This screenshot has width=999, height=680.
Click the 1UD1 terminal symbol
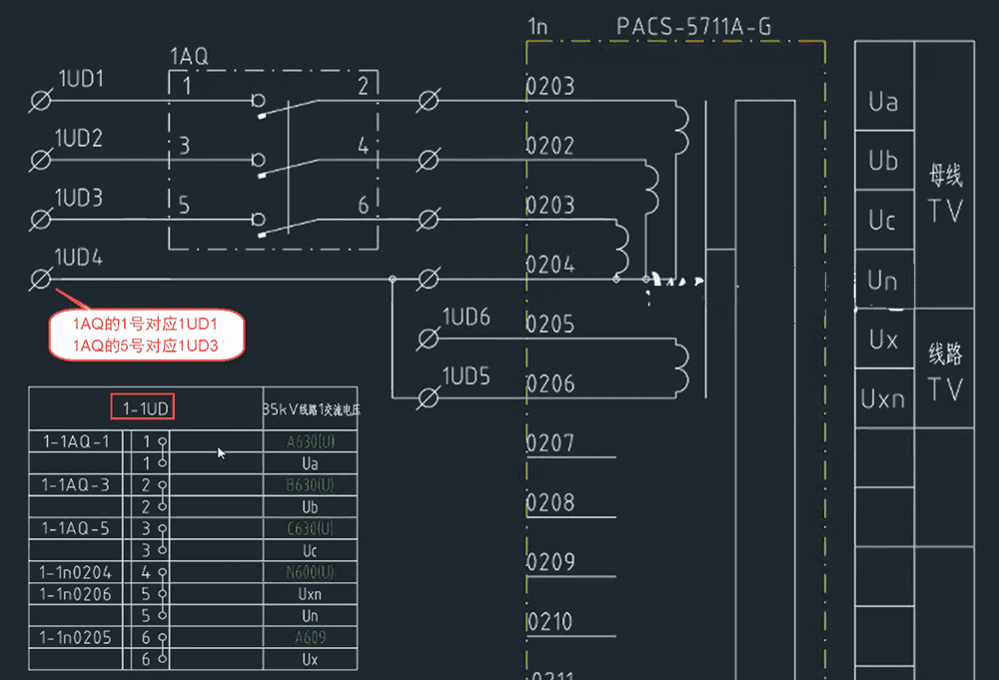point(42,100)
